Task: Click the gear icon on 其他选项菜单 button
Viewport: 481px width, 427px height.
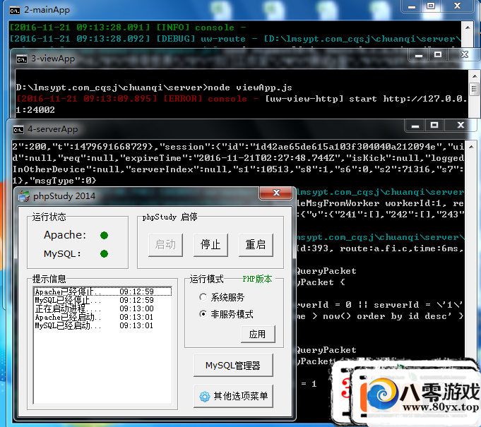Action: [205, 397]
